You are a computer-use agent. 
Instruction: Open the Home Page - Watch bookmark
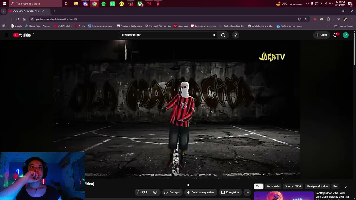pyautogui.click(x=38, y=26)
